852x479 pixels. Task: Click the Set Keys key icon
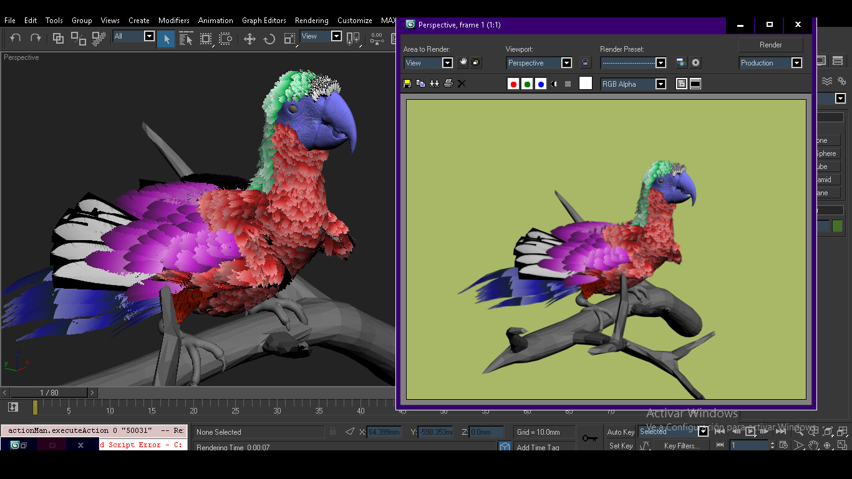point(589,438)
